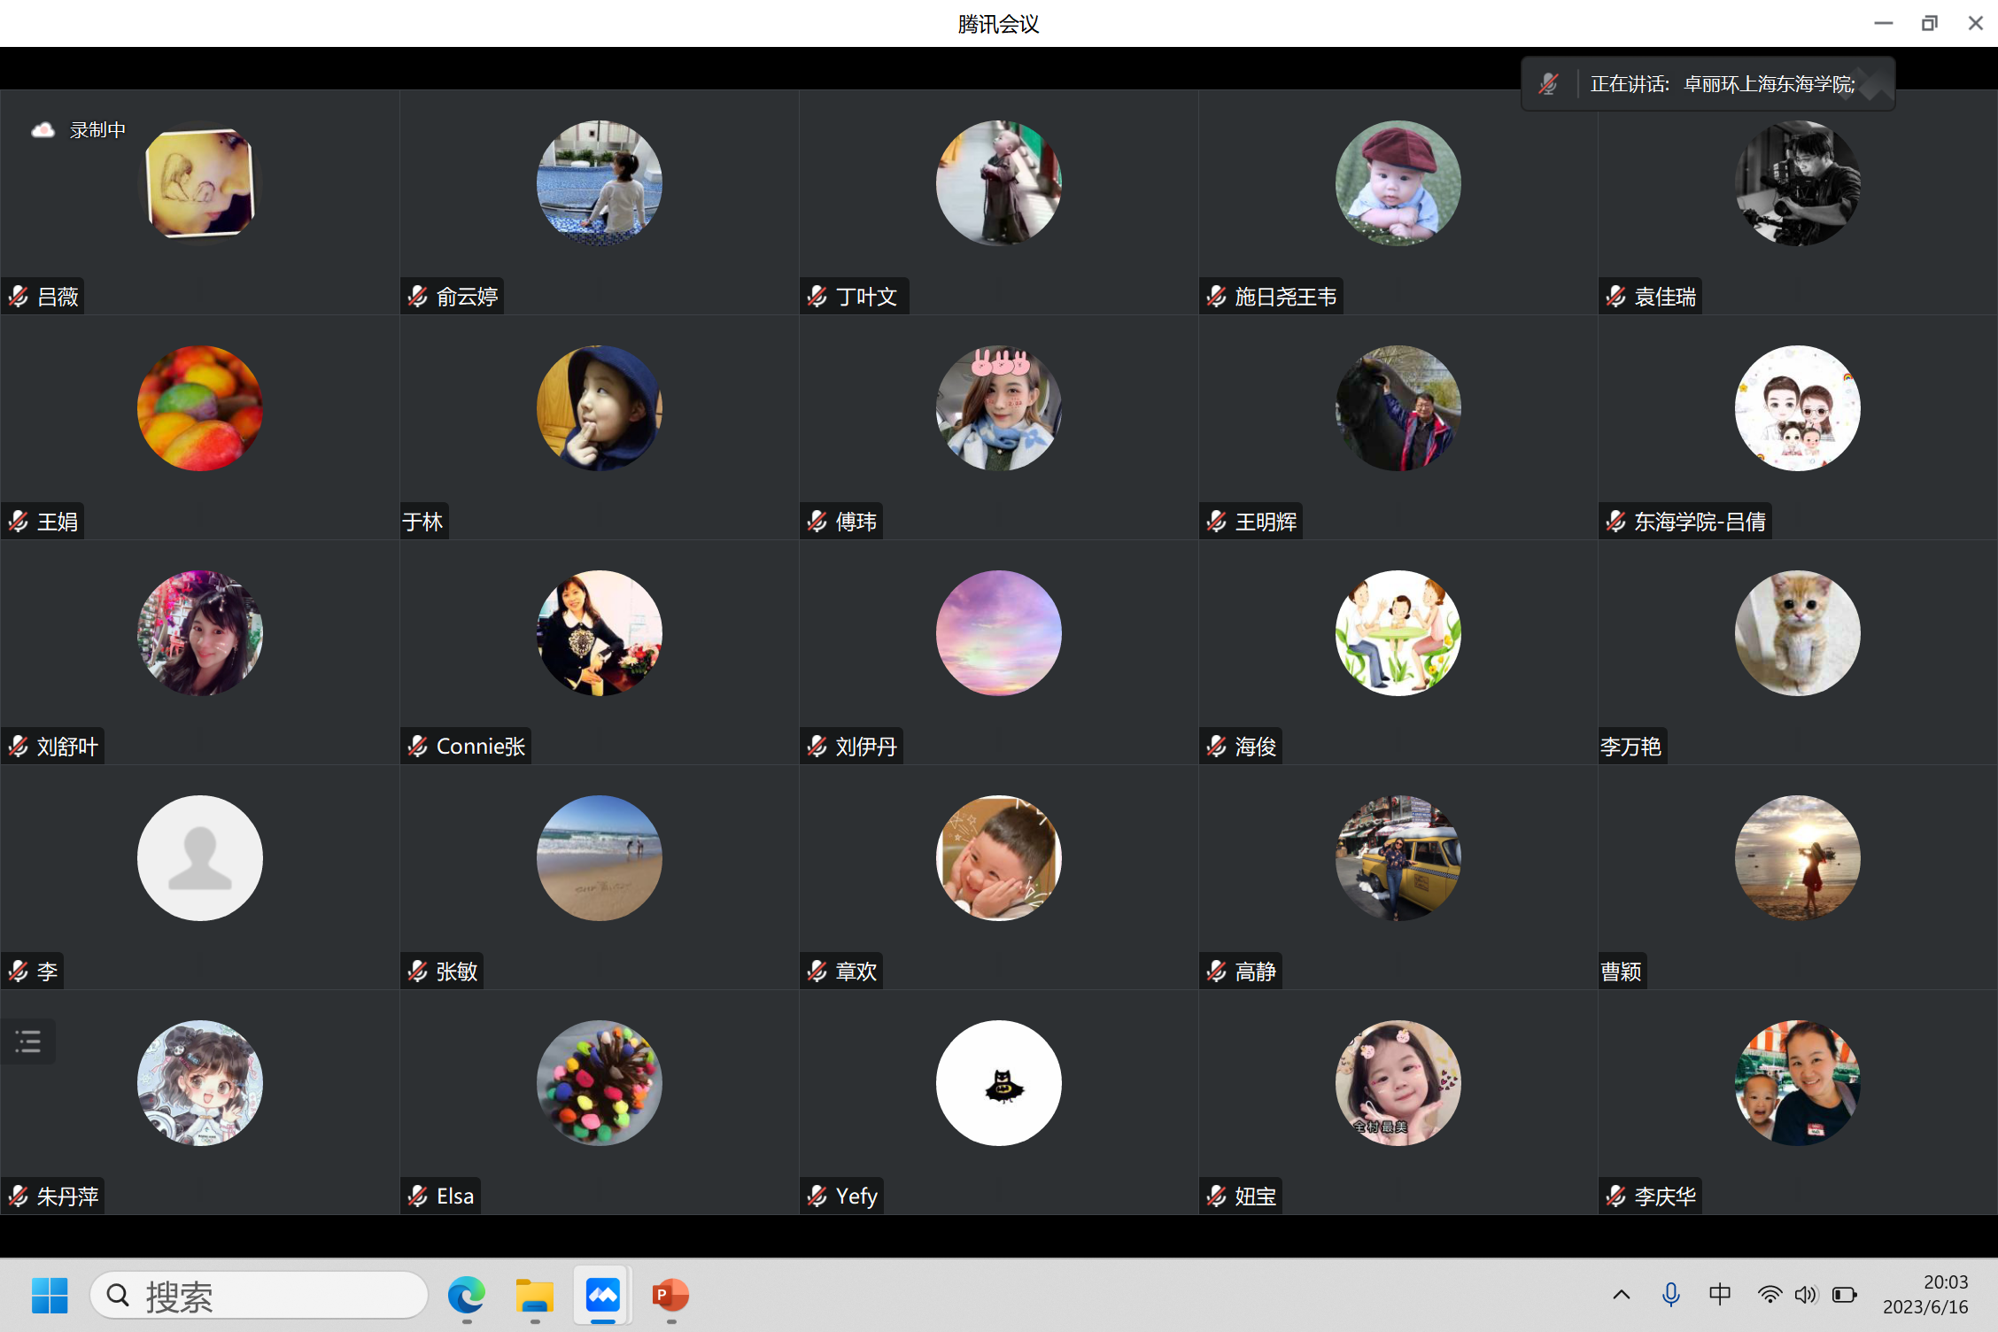The width and height of the screenshot is (1998, 1332).
Task: Click muted mic icon beside Connie张
Action: (418, 747)
